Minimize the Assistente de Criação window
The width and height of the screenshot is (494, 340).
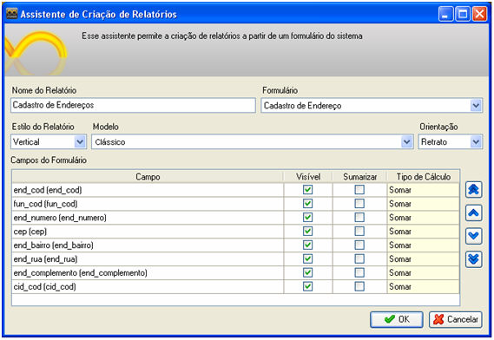coord(445,14)
